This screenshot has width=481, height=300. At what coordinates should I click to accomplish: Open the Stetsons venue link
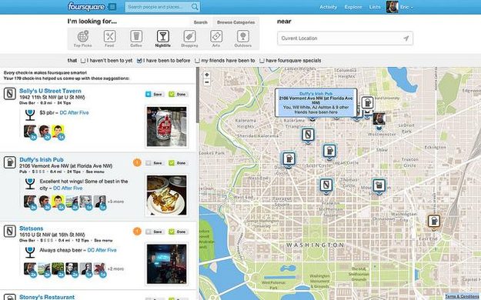pyautogui.click(x=32, y=228)
